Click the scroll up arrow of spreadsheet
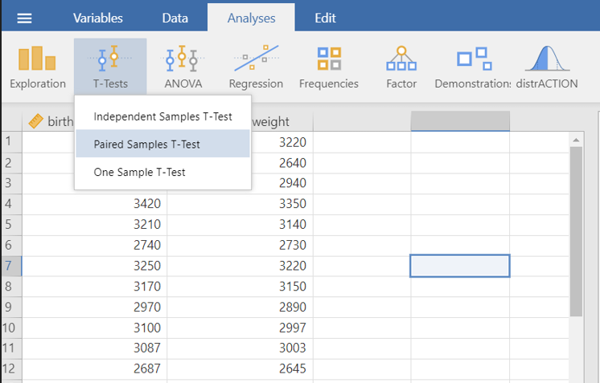The height and width of the screenshot is (383, 600). 575,140
